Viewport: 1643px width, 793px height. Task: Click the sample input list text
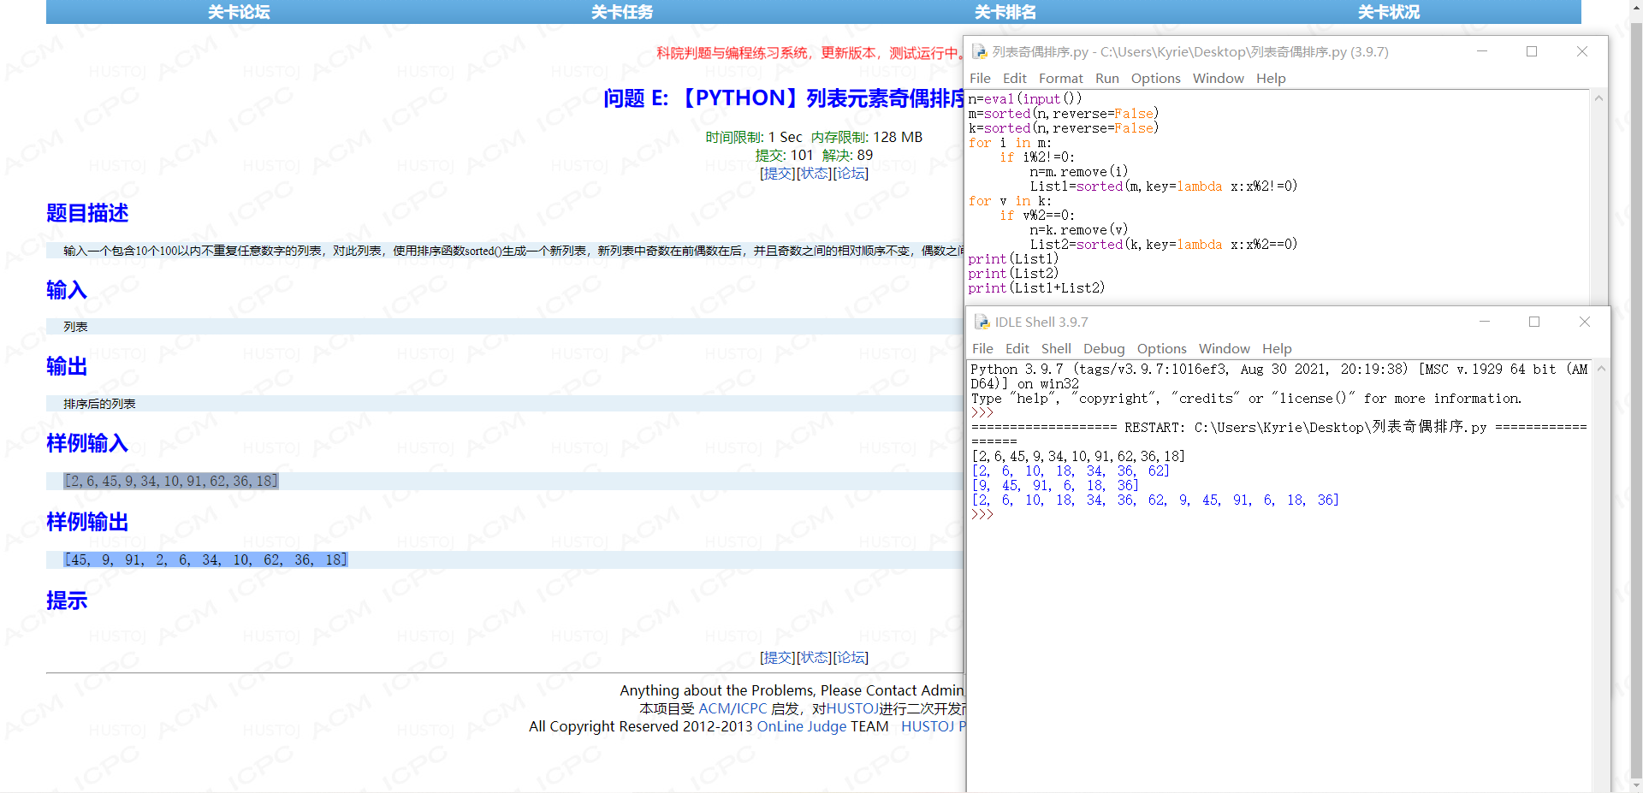click(171, 482)
